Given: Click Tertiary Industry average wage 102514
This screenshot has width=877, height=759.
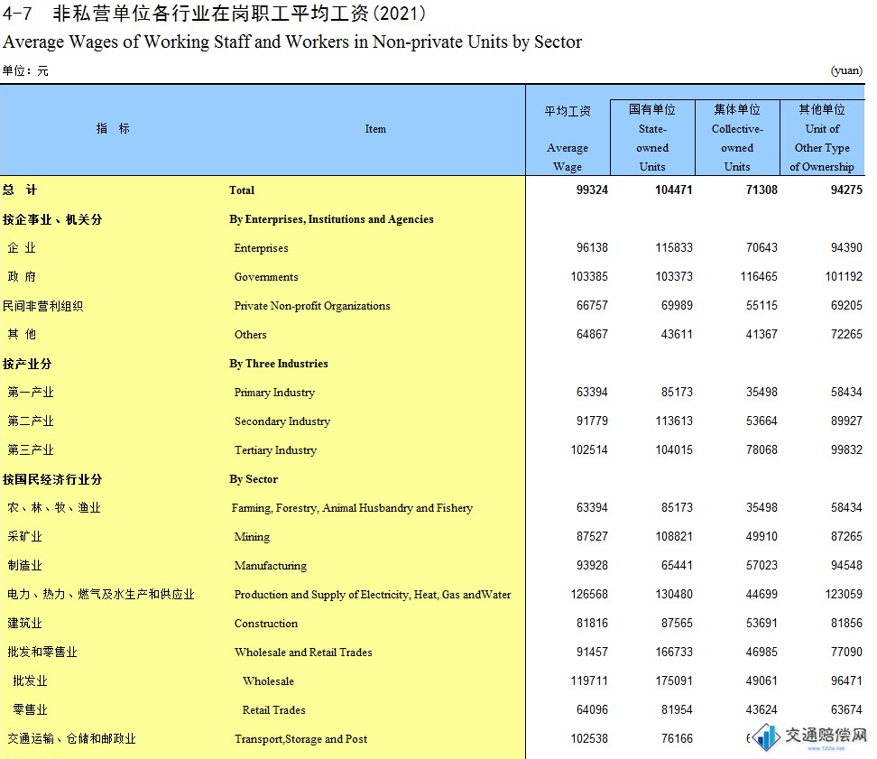Looking at the screenshot, I should [x=589, y=449].
